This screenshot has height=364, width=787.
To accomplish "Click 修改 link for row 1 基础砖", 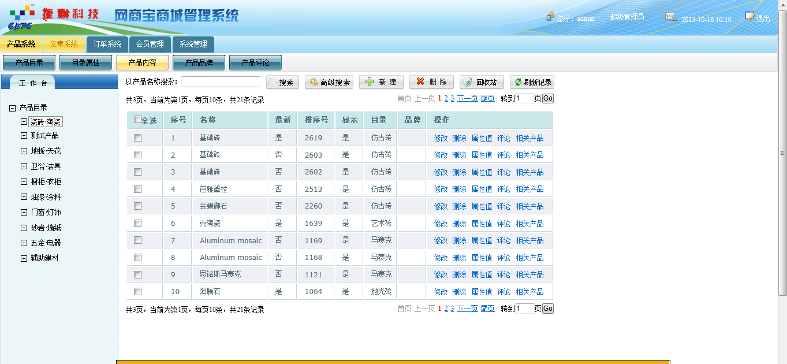I will tap(441, 138).
